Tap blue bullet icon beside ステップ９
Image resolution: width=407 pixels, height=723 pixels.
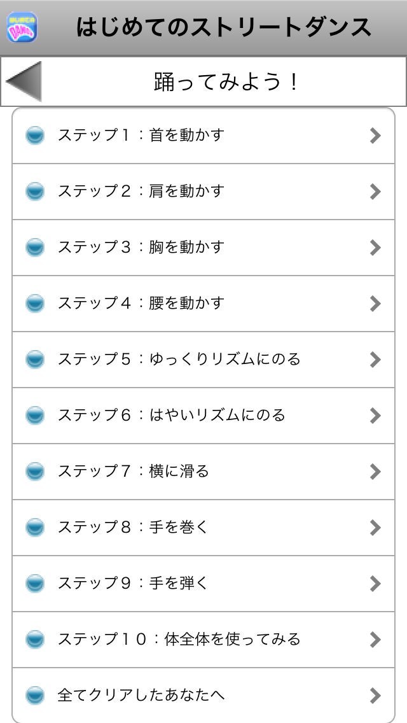click(x=35, y=584)
